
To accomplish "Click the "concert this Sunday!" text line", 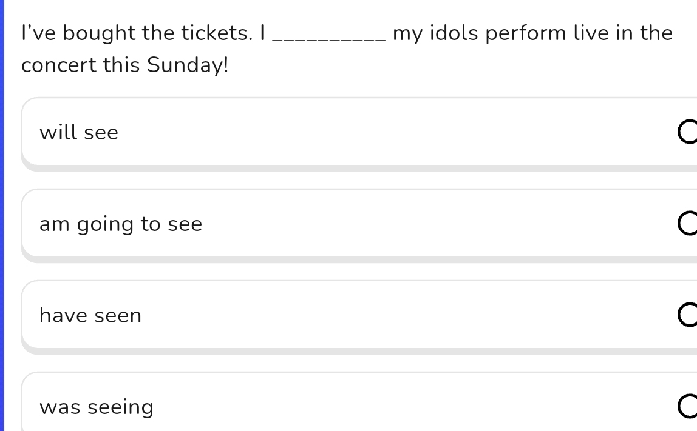I will 125,65.
